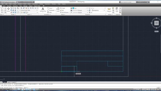Click the Linear dimension tool
The image size is (161, 91).
[50, 8]
